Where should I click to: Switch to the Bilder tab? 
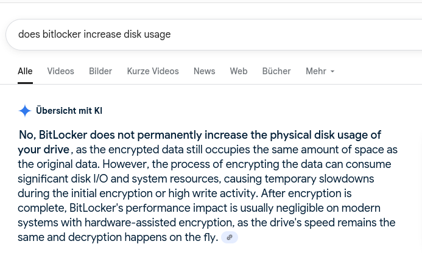coord(100,71)
